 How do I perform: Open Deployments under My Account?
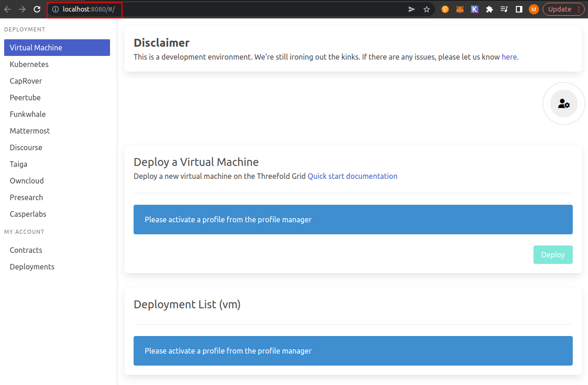[x=31, y=267]
